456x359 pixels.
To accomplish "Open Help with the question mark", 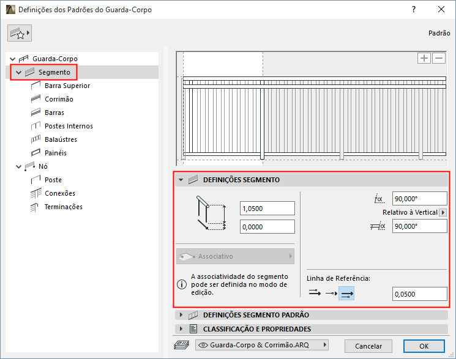I will coord(414,10).
